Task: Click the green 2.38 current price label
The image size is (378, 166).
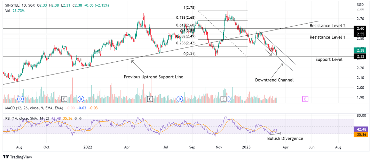Action: 360,50
